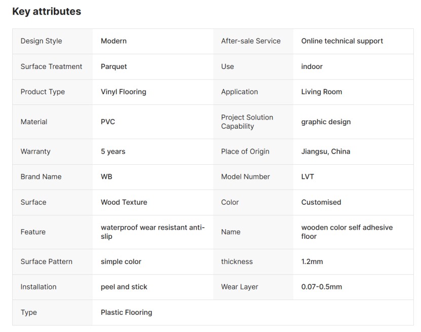The height and width of the screenshot is (332, 421).
Task: Select the peel and stick installation value
Action: tap(124, 286)
